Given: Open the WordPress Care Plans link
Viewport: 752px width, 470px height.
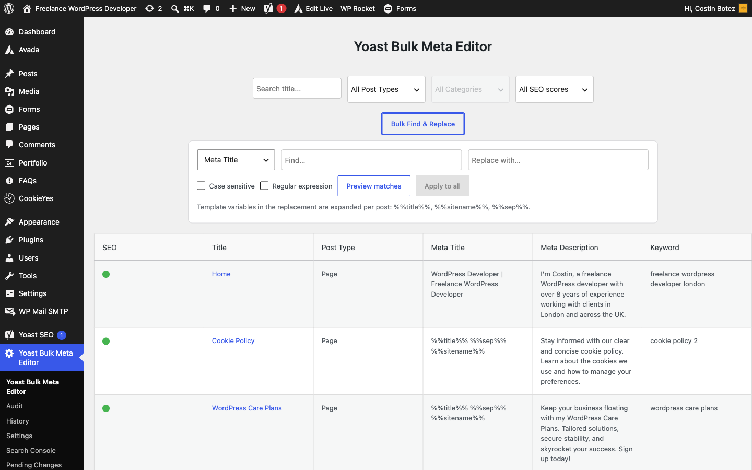Looking at the screenshot, I should click(x=247, y=408).
